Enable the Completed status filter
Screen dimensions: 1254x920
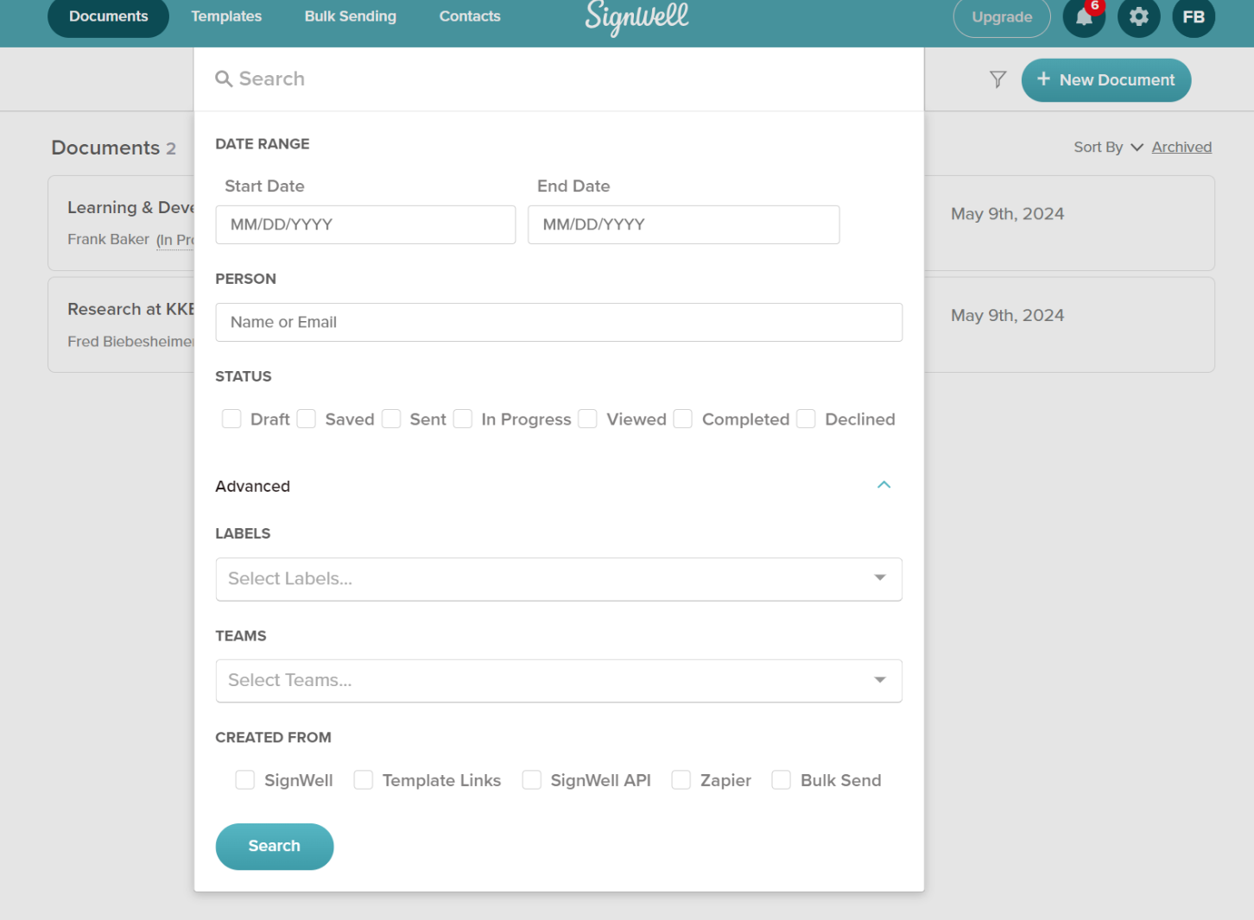click(x=682, y=419)
